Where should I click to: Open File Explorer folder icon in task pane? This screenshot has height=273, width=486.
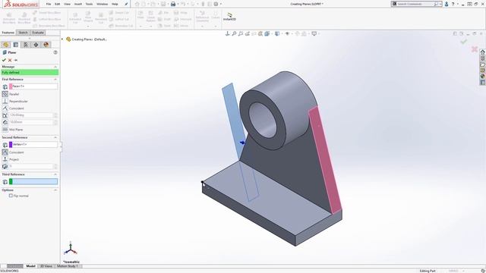click(483, 64)
